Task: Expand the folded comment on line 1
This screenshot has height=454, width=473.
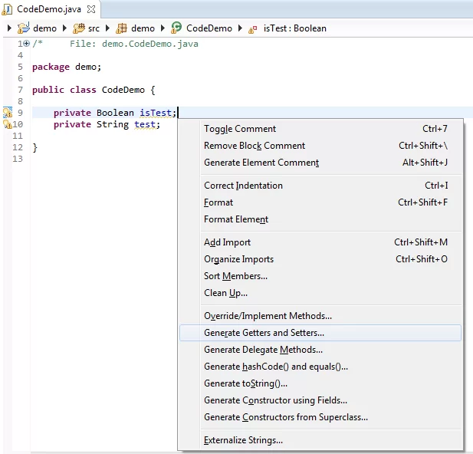Action: pyautogui.click(x=27, y=44)
